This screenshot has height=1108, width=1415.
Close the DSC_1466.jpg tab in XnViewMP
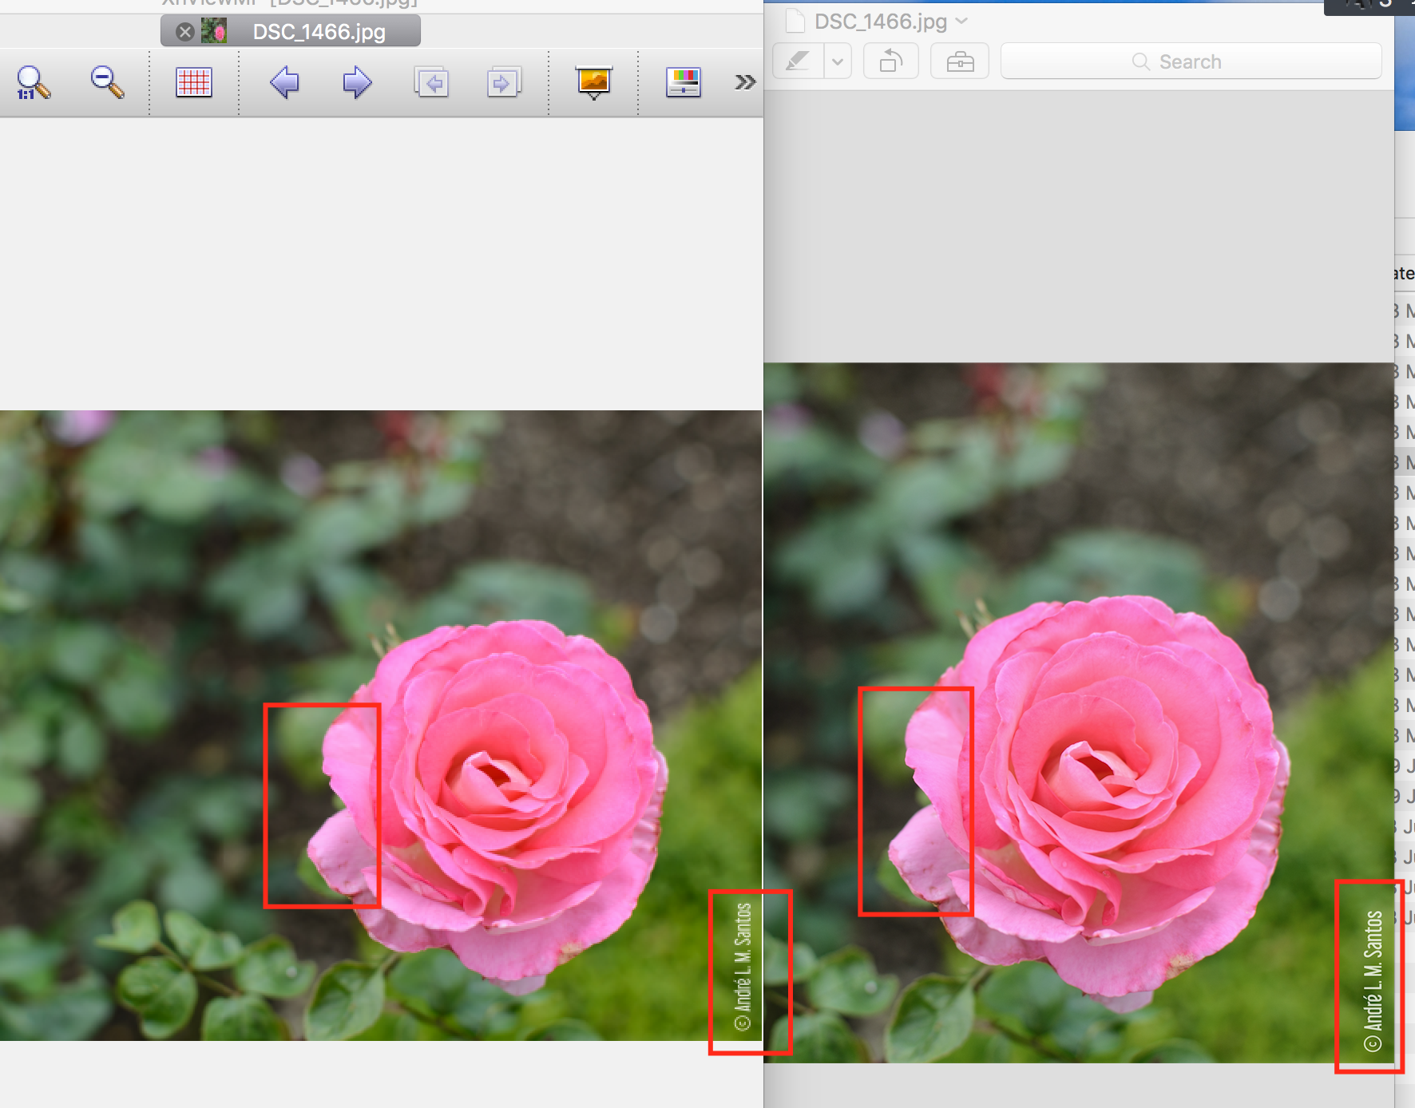point(185,32)
